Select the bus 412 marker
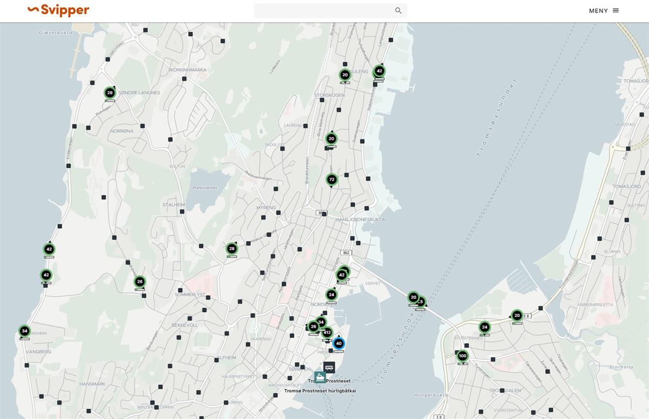This screenshot has height=419, width=649. click(327, 332)
